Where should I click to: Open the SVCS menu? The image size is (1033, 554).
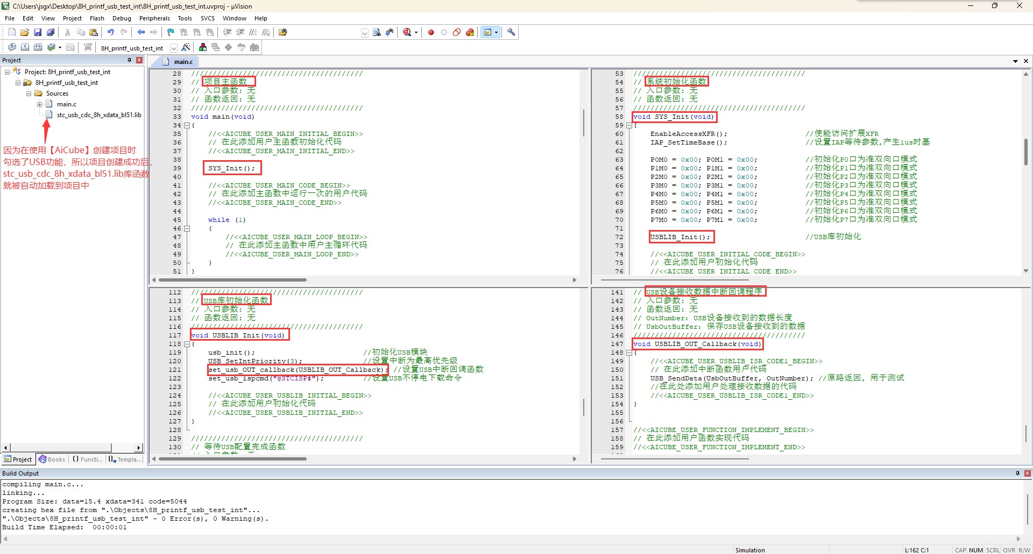tap(208, 18)
